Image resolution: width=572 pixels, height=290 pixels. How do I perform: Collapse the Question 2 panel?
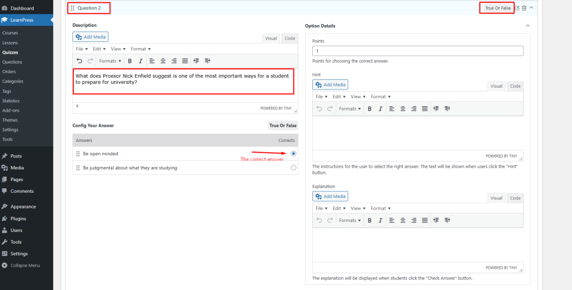point(531,8)
